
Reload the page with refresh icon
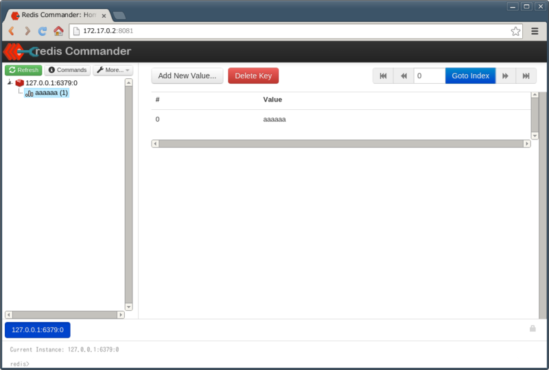[x=43, y=31]
